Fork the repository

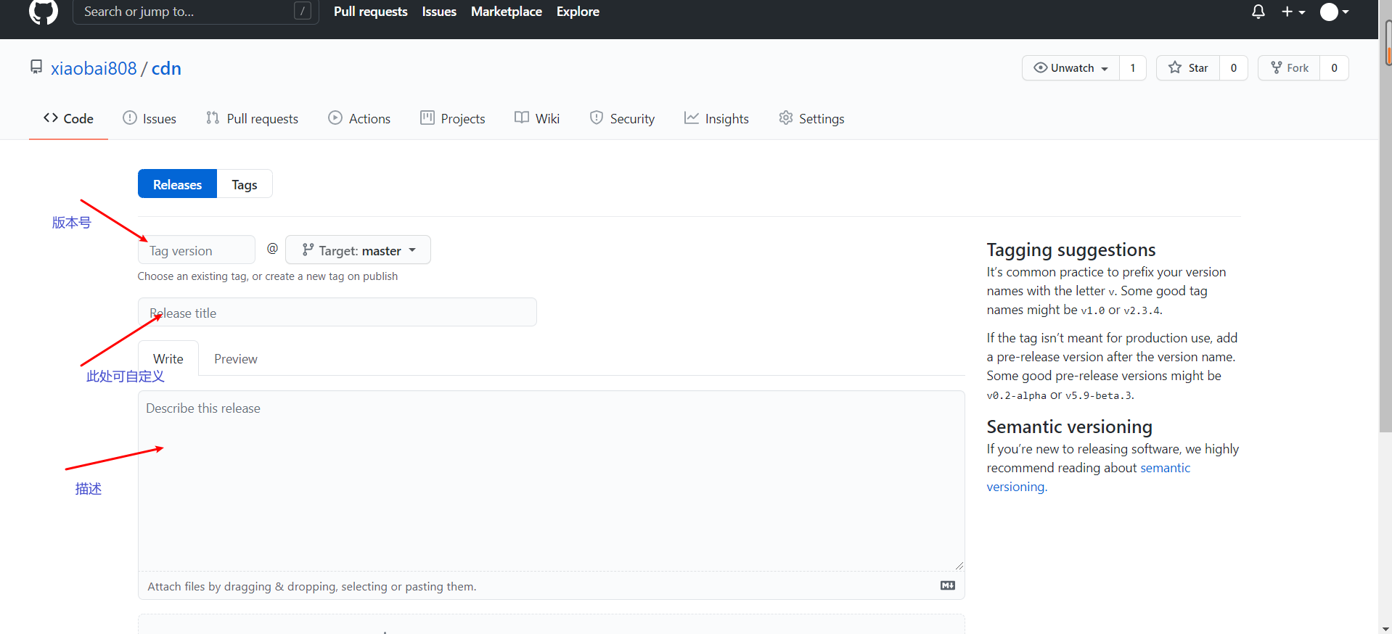click(x=1289, y=67)
